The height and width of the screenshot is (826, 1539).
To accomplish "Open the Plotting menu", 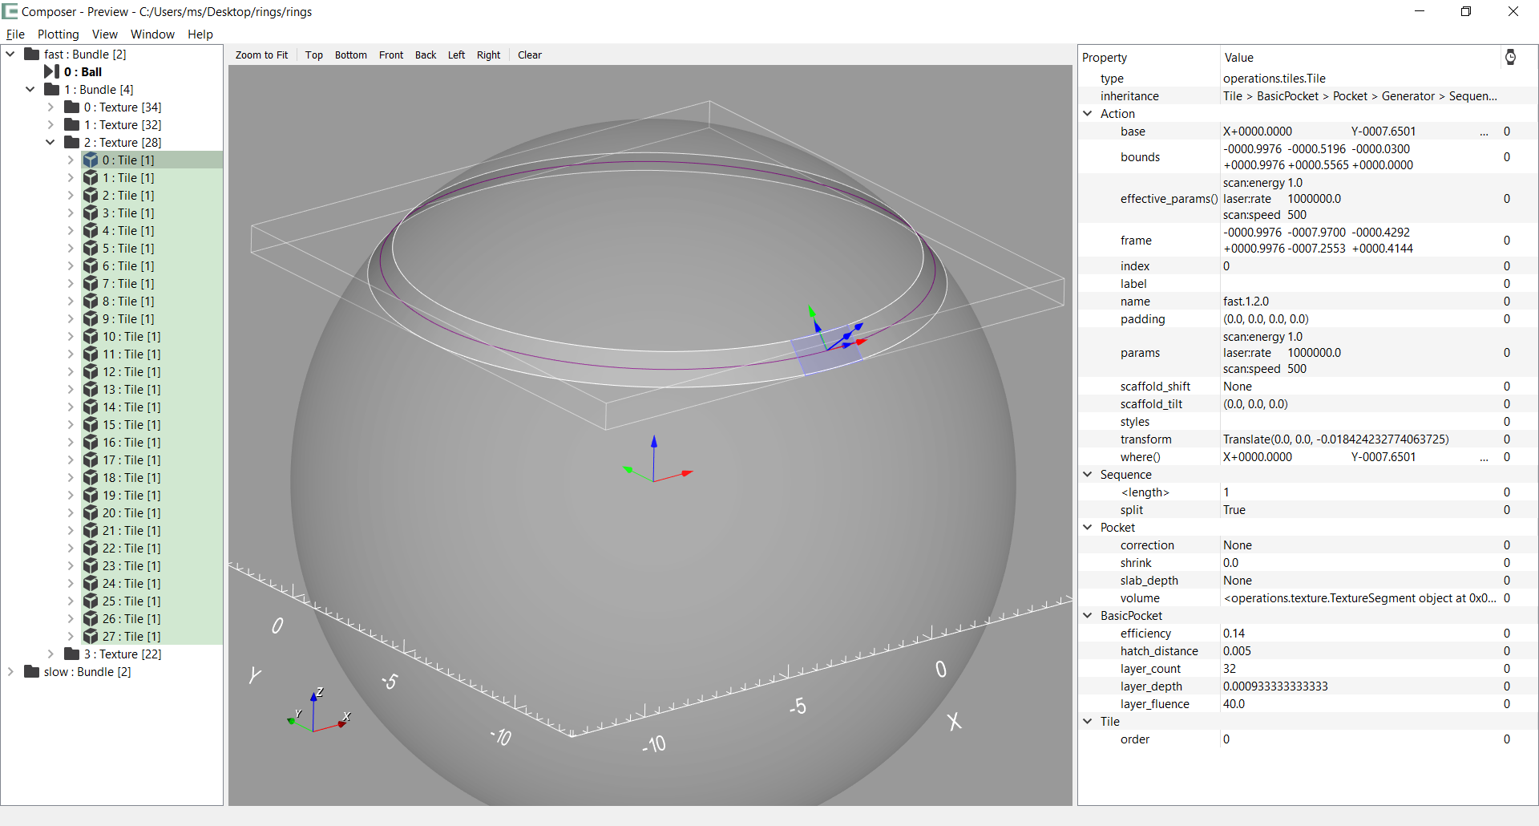I will pyautogui.click(x=59, y=34).
